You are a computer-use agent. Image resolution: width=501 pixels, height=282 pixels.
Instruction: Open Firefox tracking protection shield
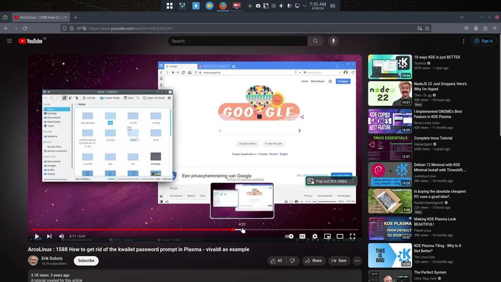pos(64,28)
